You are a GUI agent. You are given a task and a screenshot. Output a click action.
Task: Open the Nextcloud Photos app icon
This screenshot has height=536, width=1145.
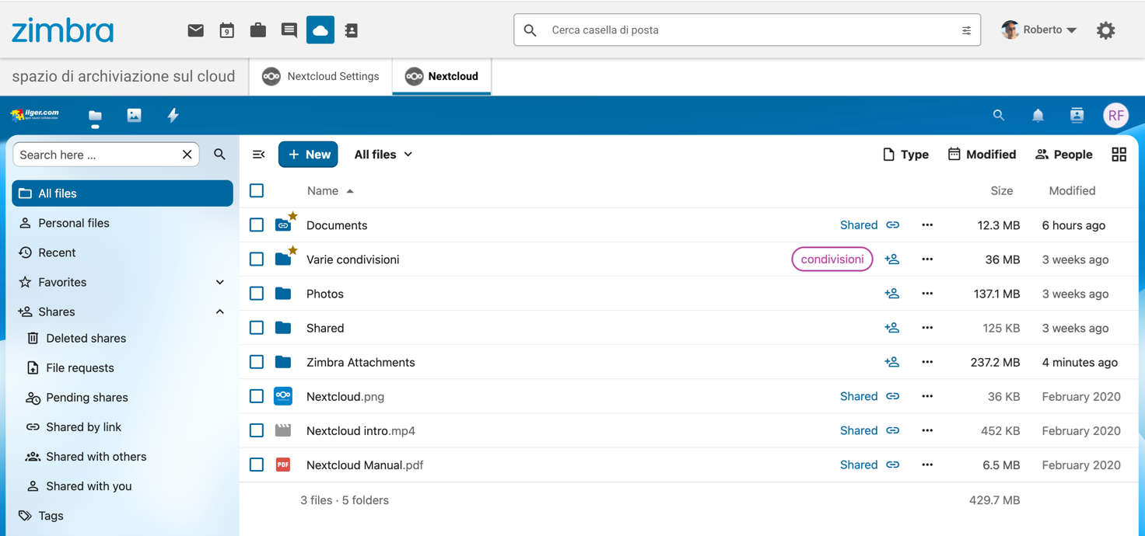pos(134,116)
